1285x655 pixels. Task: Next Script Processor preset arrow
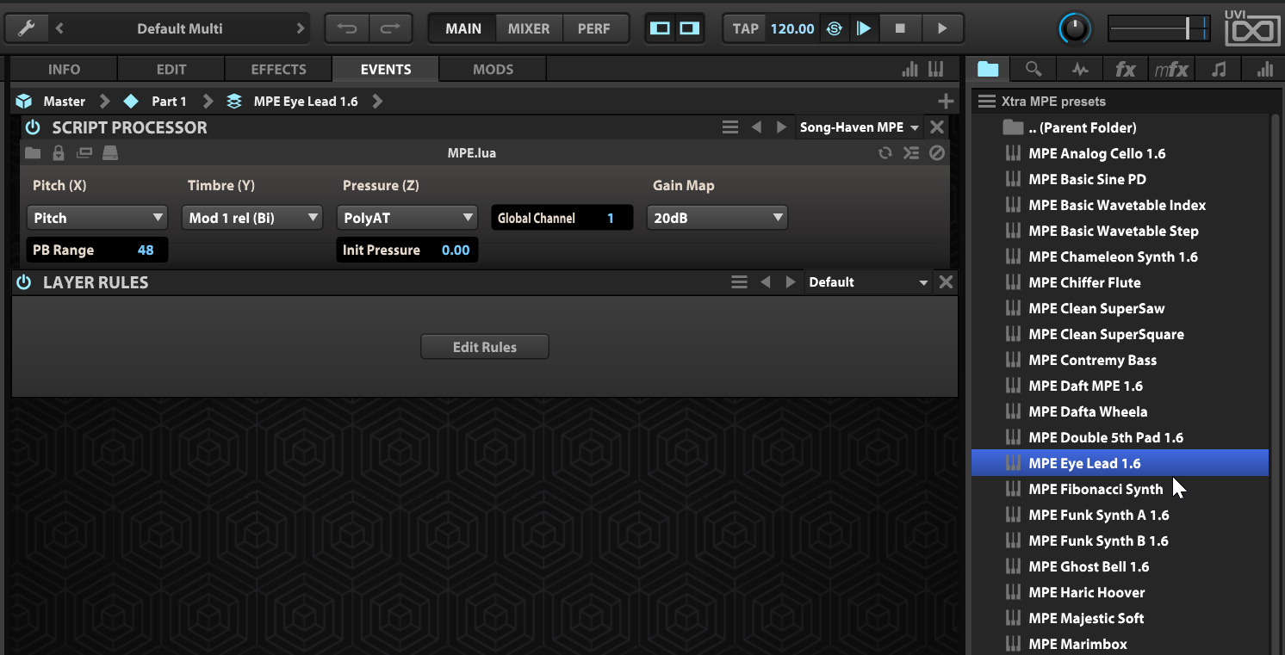coord(781,127)
